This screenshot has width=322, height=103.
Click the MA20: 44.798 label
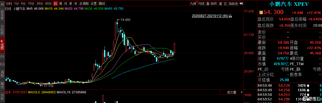[x=74, y=9]
